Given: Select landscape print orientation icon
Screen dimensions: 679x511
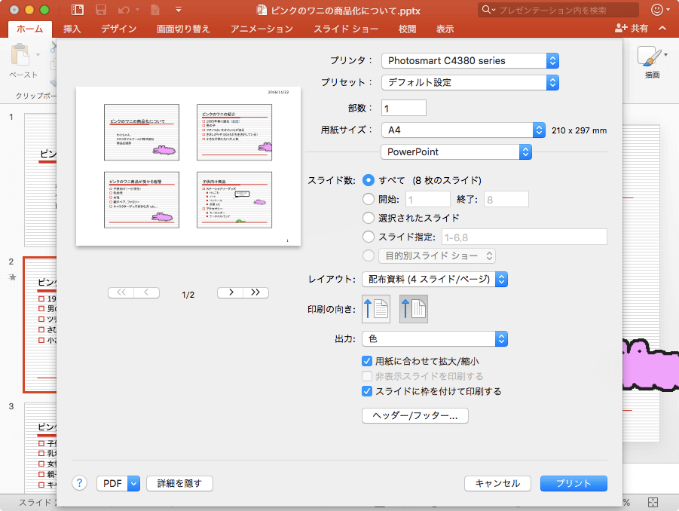Looking at the screenshot, I should coord(414,309).
